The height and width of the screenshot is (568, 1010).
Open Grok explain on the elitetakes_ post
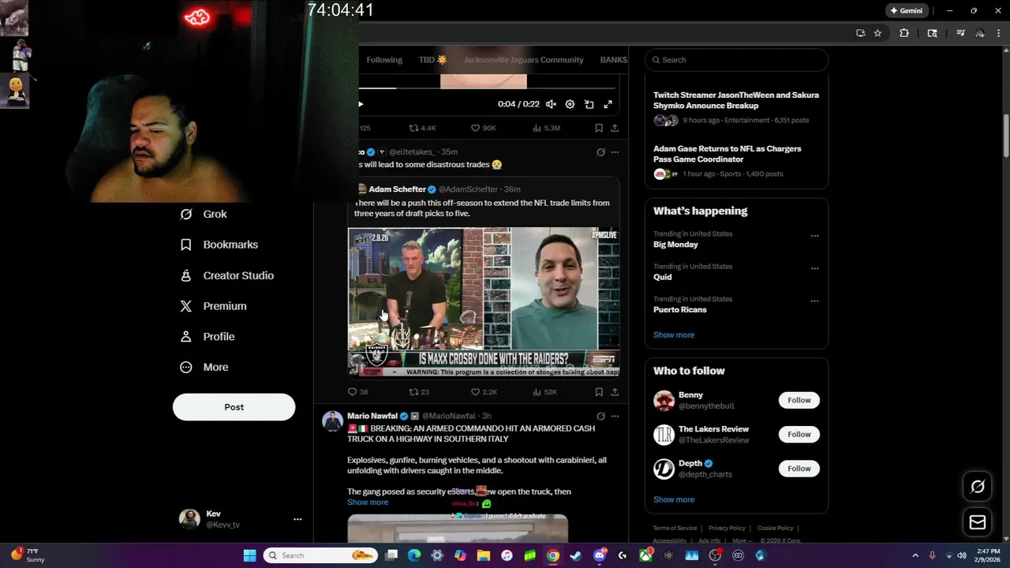click(x=600, y=152)
